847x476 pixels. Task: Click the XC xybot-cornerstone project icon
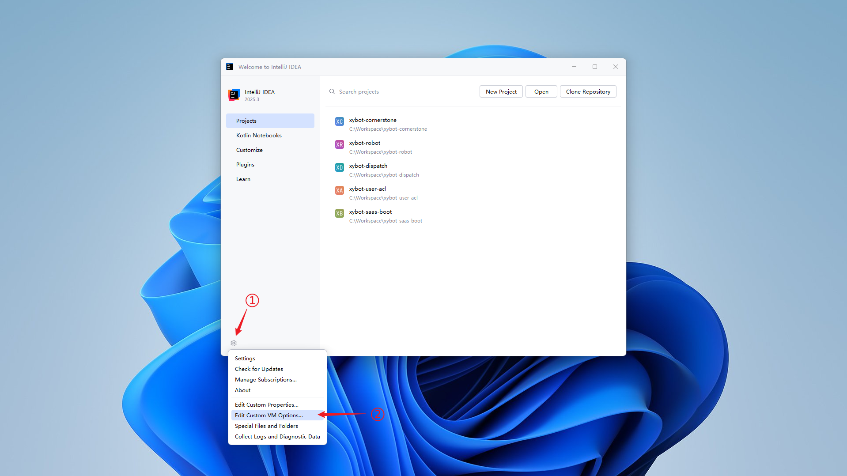pos(339,121)
